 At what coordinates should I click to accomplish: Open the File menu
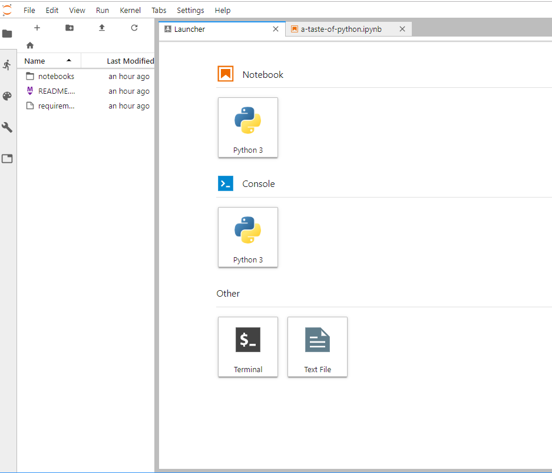point(29,11)
